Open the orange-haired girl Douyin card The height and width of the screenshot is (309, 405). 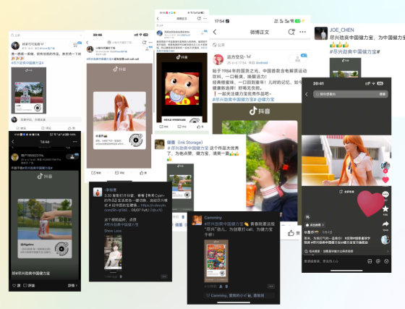pos(119,120)
